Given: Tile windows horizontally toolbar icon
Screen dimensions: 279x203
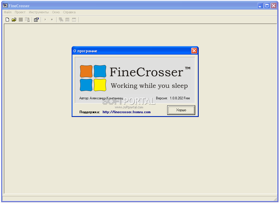Looking at the screenshot, I should pos(67,20).
